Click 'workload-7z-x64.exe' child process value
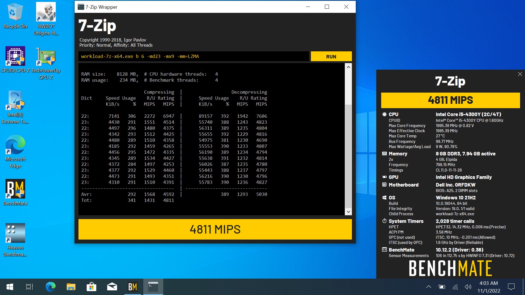525x295 pixels. [x=455, y=214]
